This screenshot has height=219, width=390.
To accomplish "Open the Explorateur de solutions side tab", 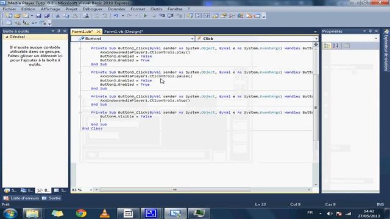I will [386, 50].
